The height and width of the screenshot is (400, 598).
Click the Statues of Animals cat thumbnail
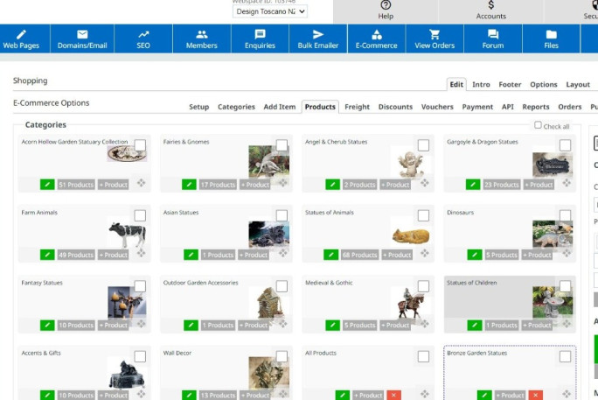pyautogui.click(x=411, y=235)
